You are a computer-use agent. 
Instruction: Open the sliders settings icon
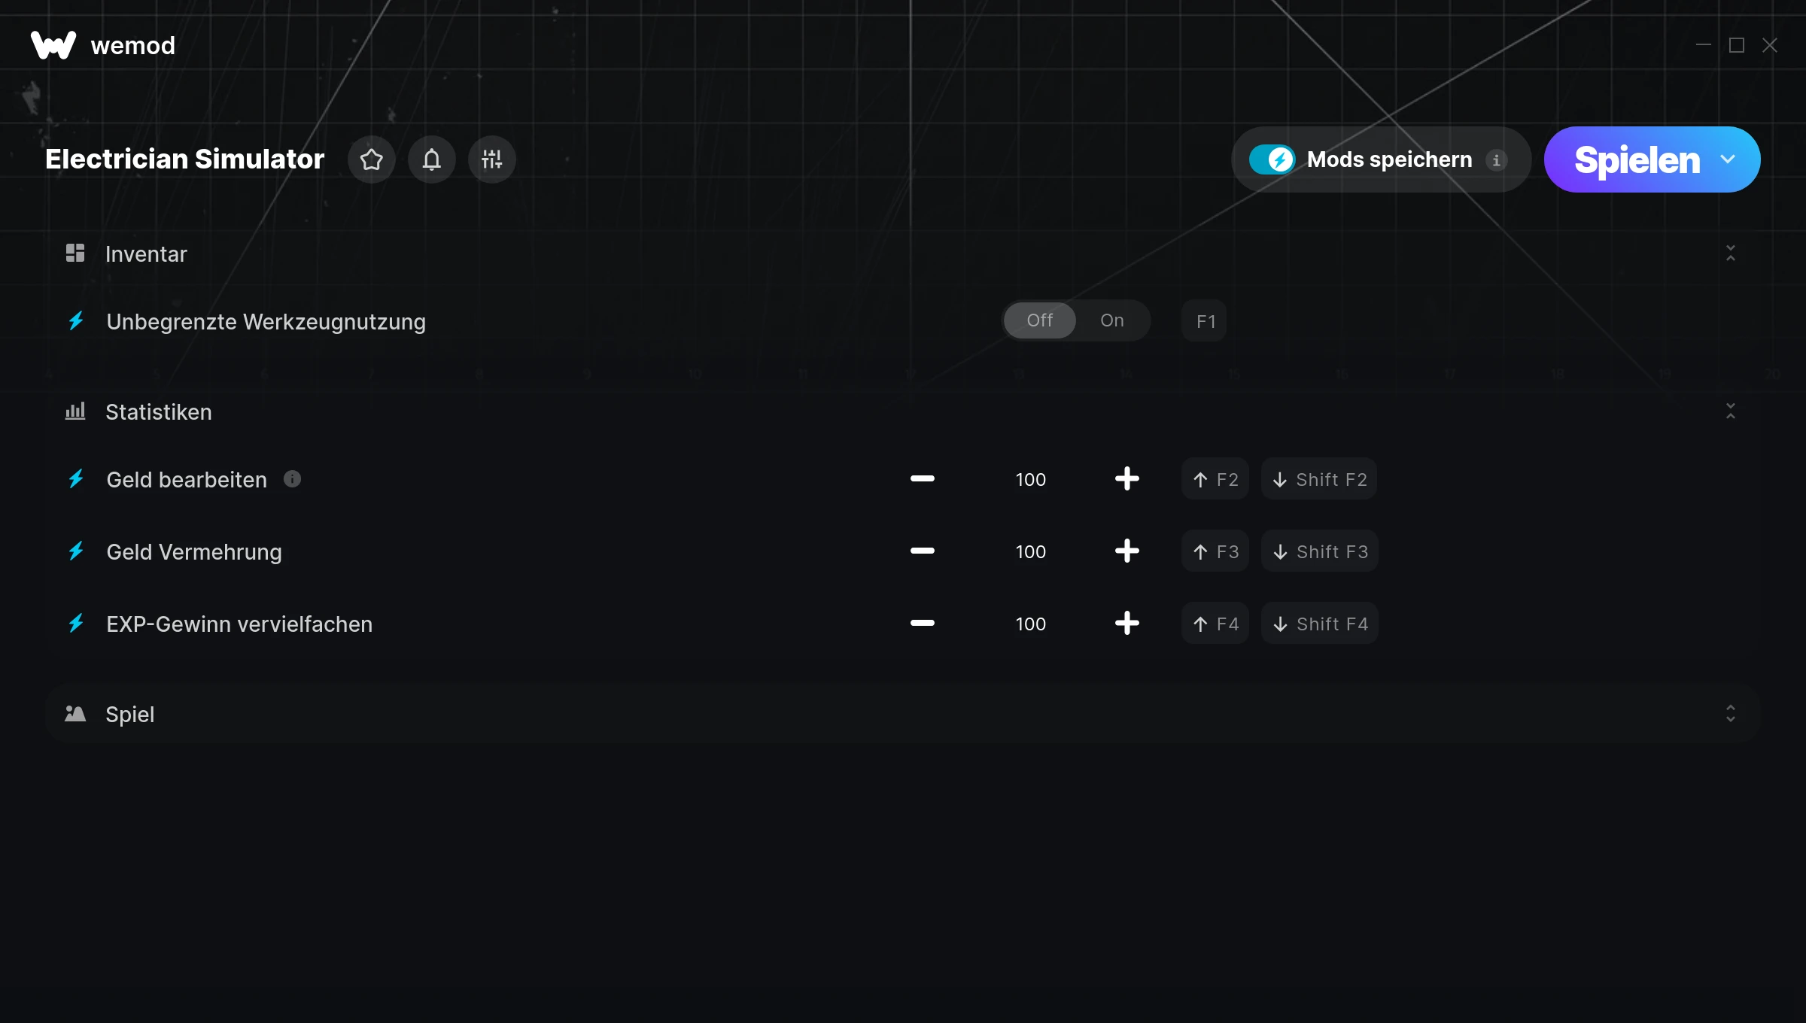491,159
